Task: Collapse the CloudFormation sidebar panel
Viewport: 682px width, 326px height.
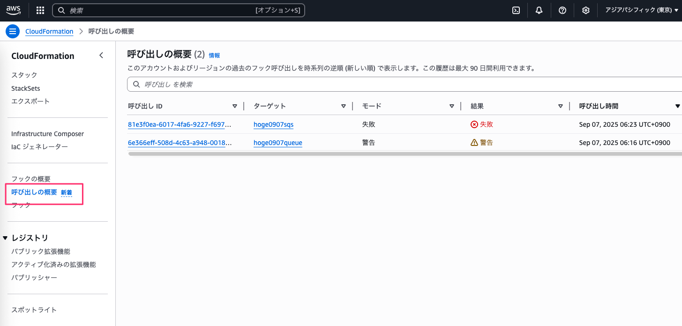Action: 101,55
